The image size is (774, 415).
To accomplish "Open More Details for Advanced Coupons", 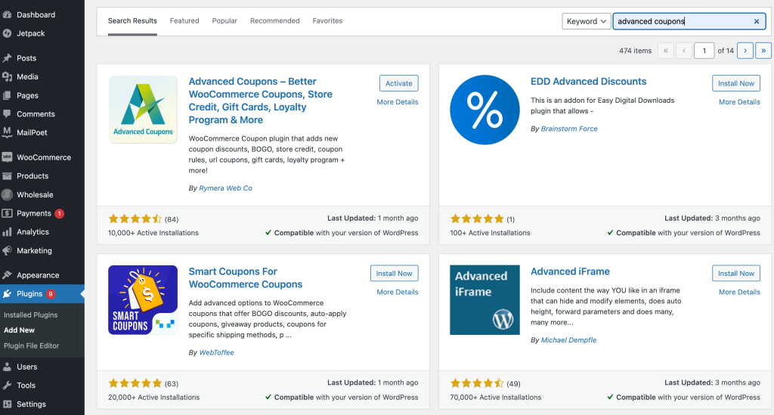I will 398,102.
